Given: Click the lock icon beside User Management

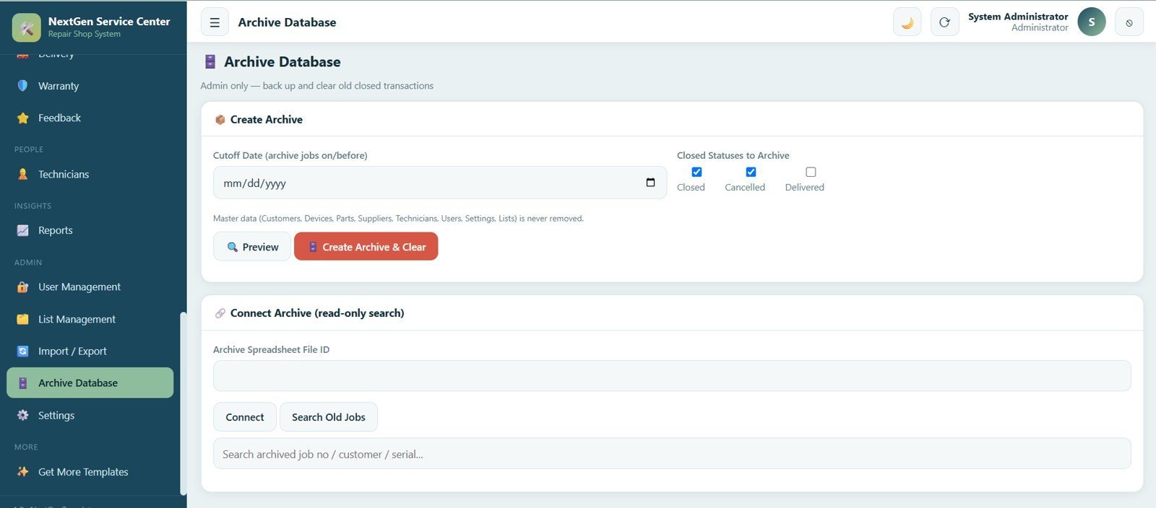Looking at the screenshot, I should click(x=23, y=286).
